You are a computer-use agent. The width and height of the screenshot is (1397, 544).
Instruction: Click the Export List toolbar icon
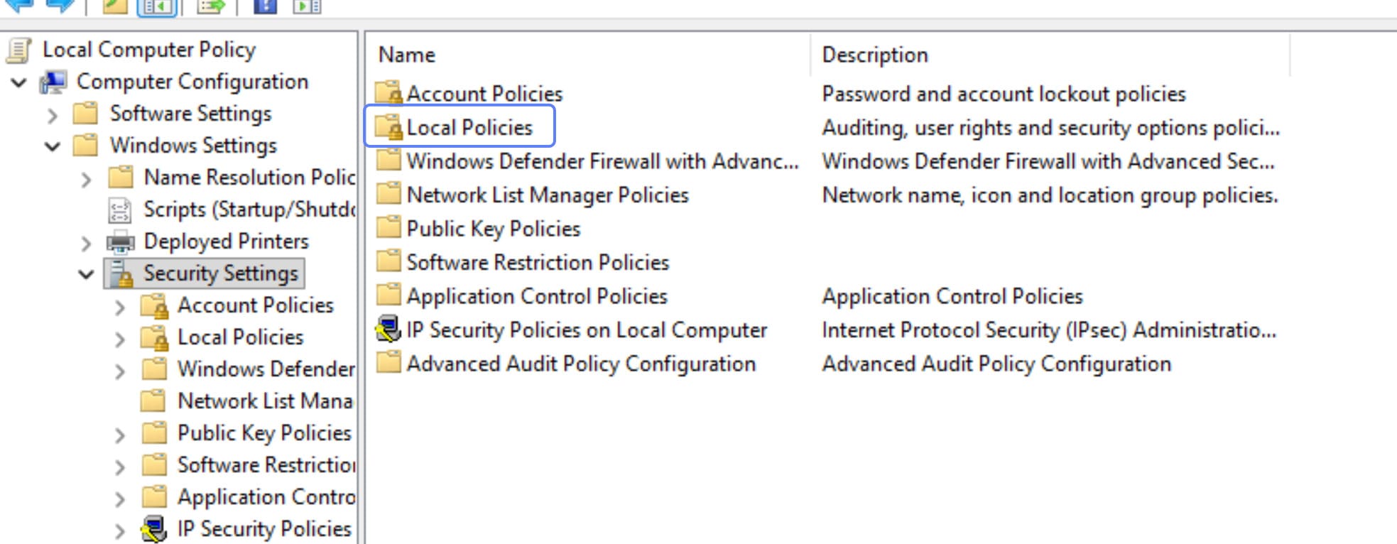pos(210,6)
